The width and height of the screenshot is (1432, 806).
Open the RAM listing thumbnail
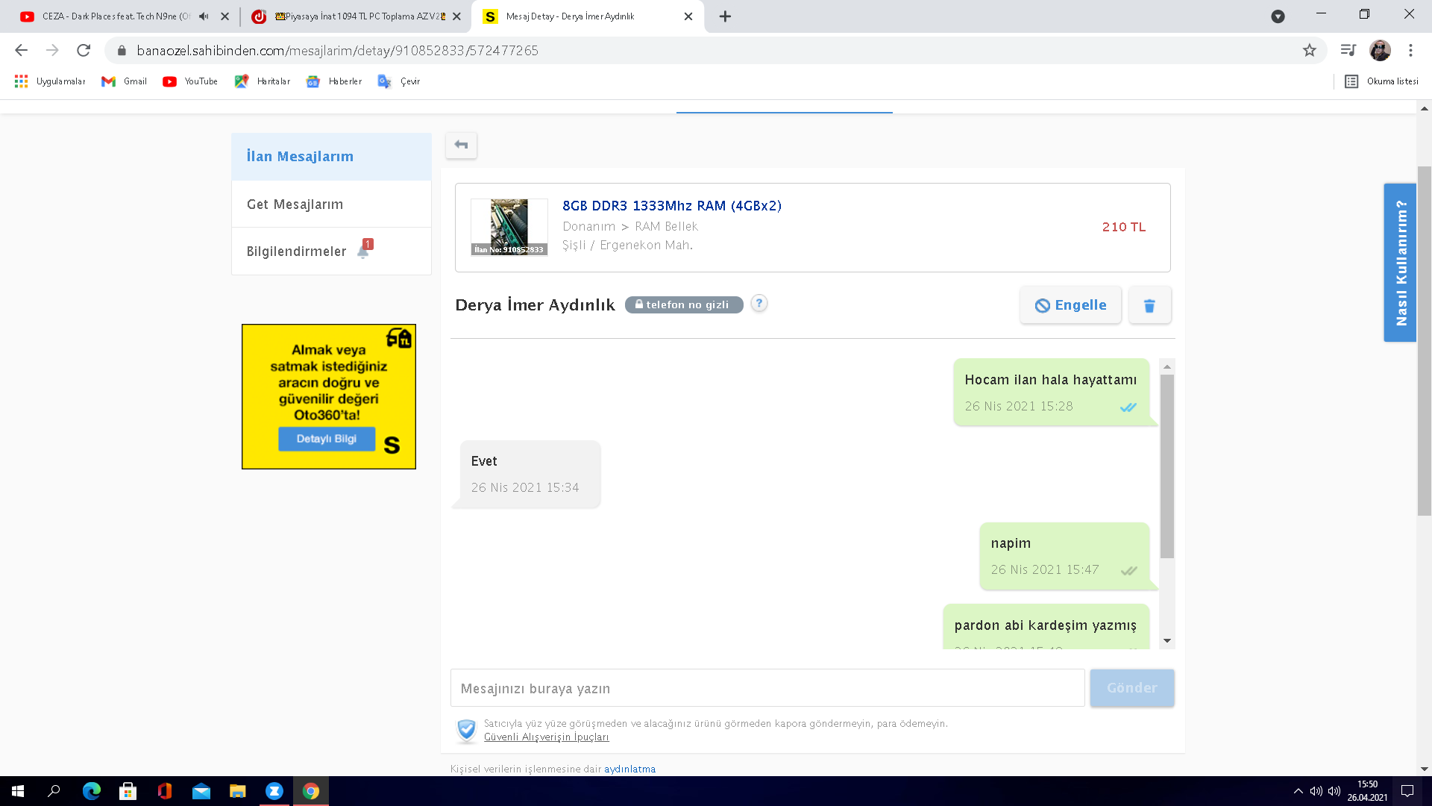[509, 227]
